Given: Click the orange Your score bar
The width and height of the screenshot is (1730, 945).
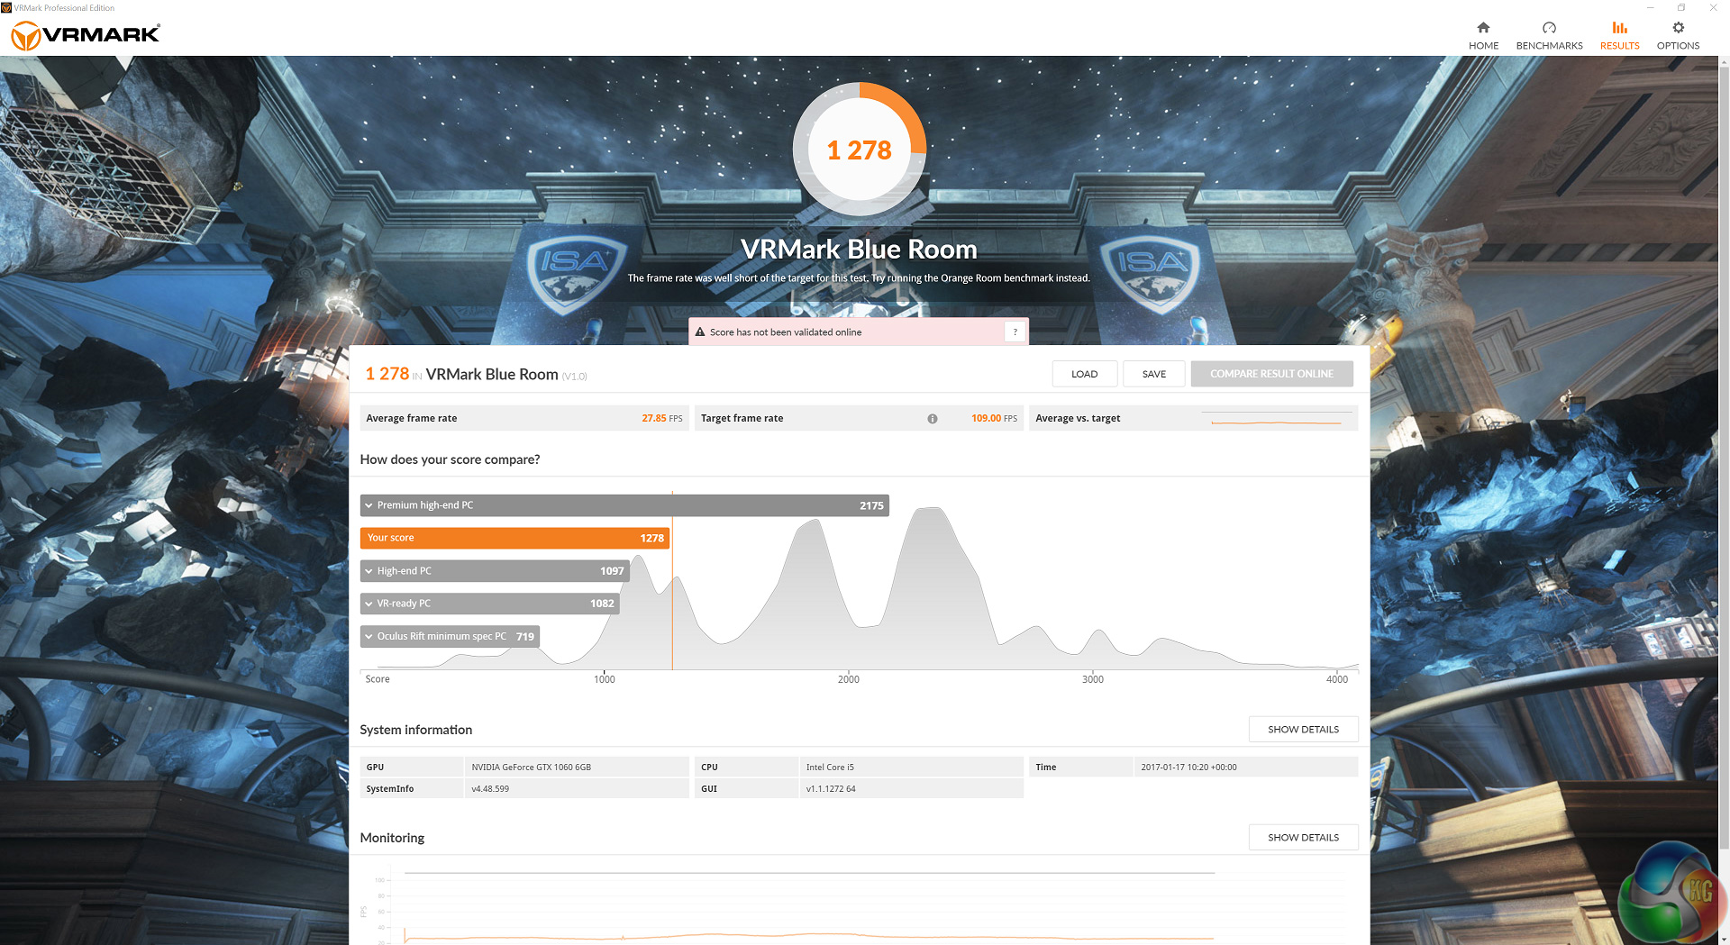Looking at the screenshot, I should tap(515, 538).
